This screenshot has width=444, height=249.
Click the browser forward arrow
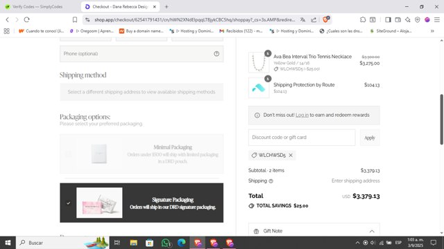pyautogui.click(x=17, y=19)
